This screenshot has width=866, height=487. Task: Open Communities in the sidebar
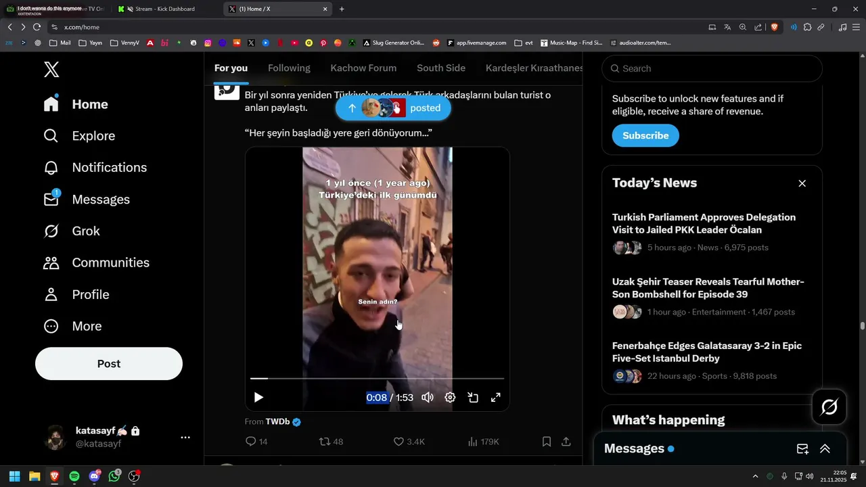point(96,262)
